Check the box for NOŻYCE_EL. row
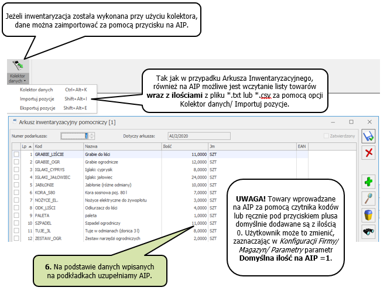The height and width of the screenshot is (294, 387). click(16, 200)
